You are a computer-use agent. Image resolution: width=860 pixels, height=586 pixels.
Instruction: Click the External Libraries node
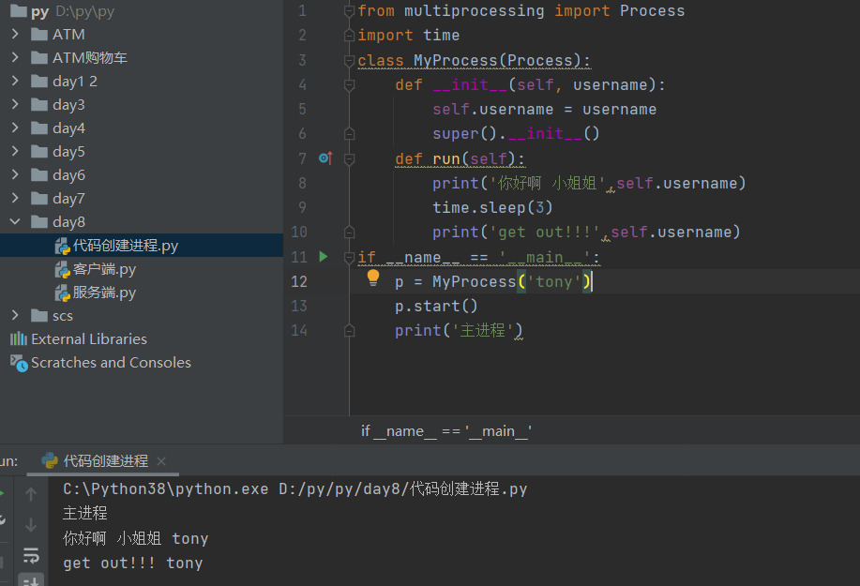(88, 338)
